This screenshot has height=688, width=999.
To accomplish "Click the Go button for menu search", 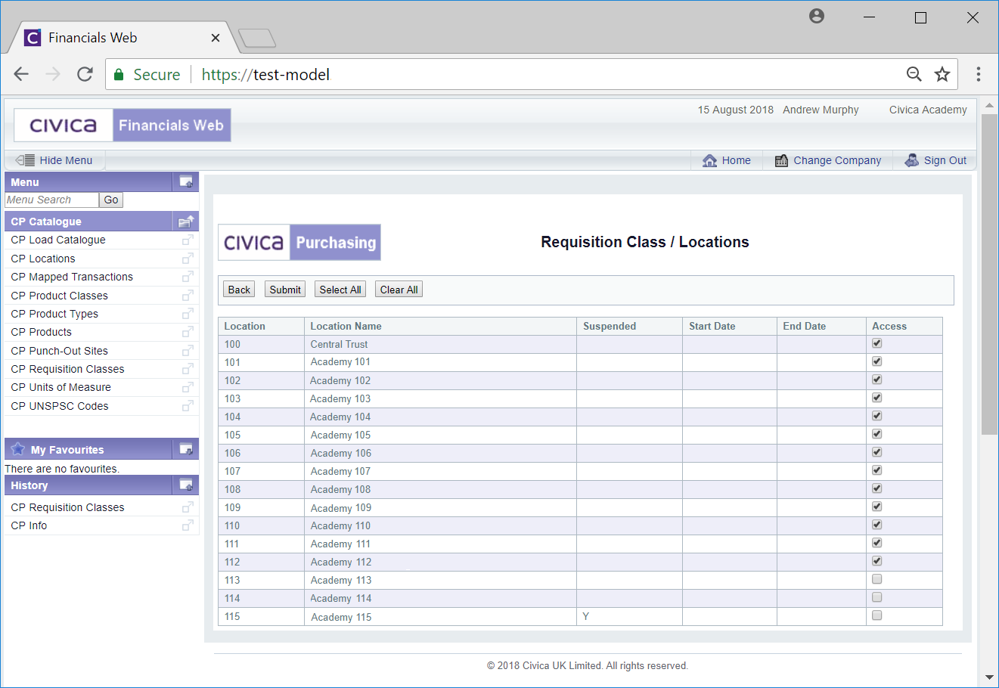I will pos(111,200).
